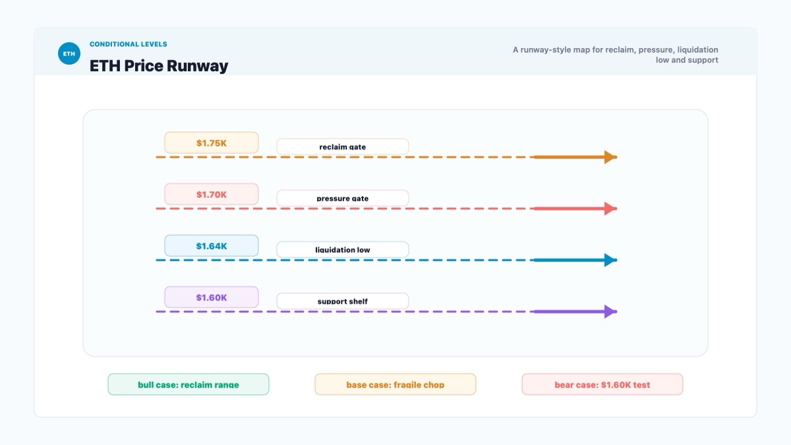The width and height of the screenshot is (791, 445).
Task: Click the $1.64K price label
Action: coord(212,245)
